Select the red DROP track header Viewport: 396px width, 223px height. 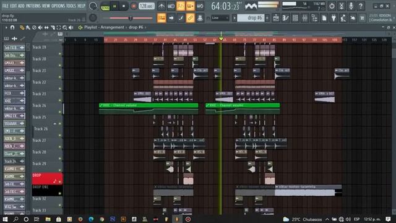pos(47,178)
